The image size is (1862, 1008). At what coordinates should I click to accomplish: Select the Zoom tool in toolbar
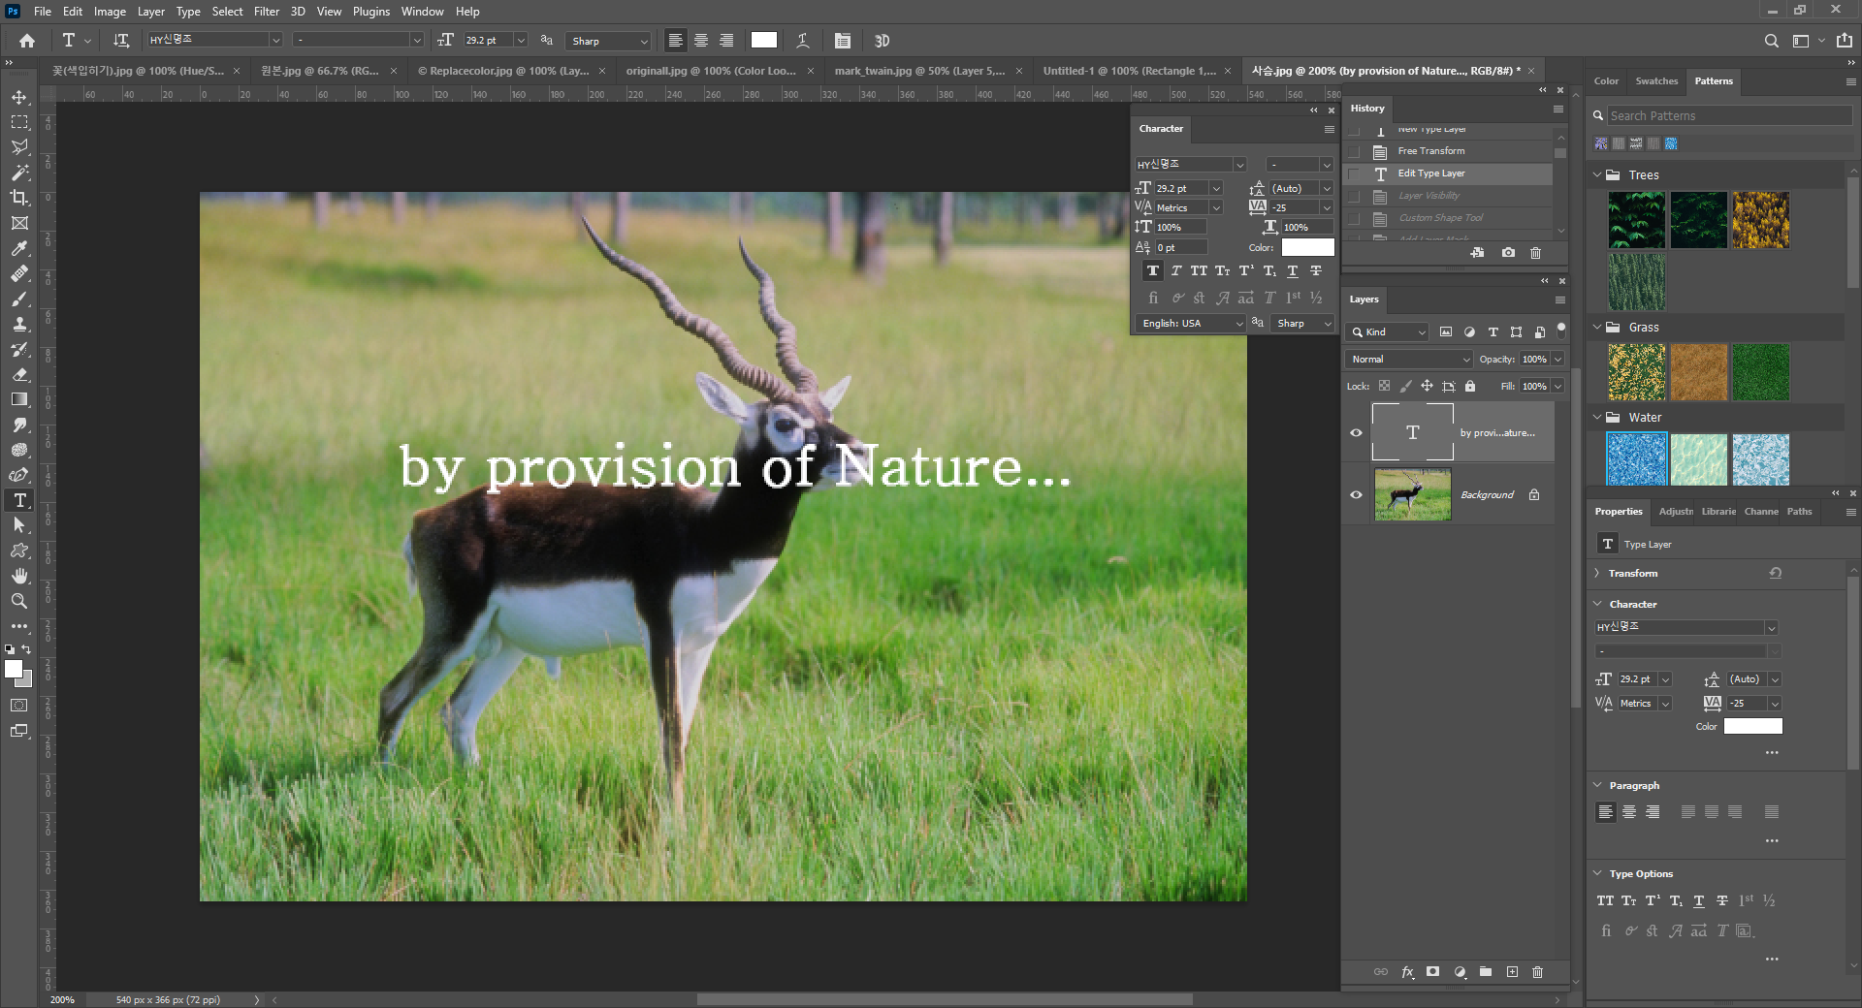click(x=19, y=601)
